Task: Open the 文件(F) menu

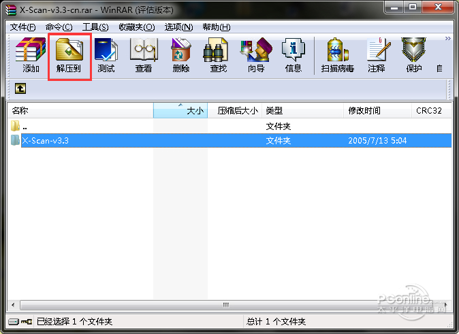Action: [x=23, y=27]
